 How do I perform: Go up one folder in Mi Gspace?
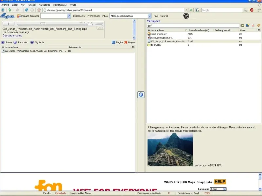(x=242, y=25)
